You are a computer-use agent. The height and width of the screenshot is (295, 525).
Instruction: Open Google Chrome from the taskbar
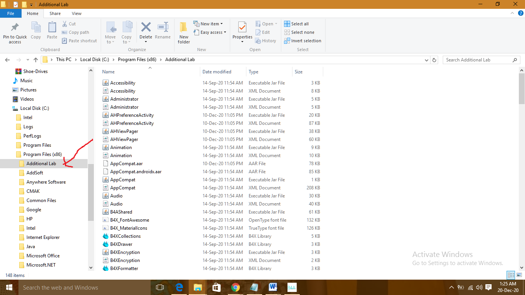pyautogui.click(x=236, y=287)
